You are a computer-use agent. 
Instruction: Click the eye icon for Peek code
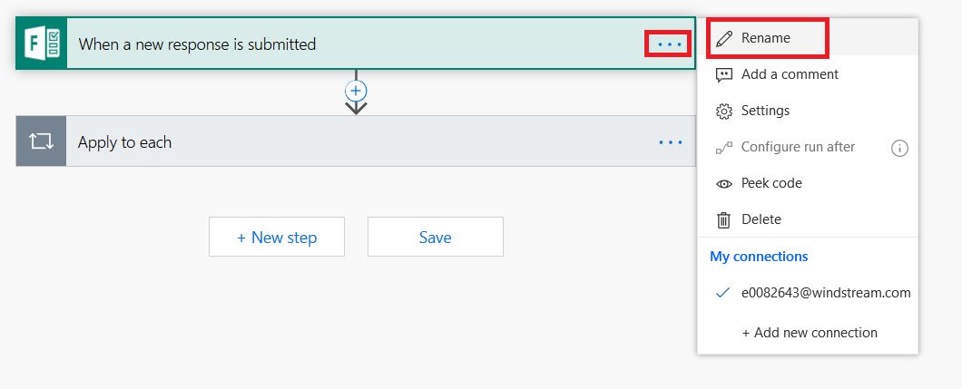(x=724, y=183)
